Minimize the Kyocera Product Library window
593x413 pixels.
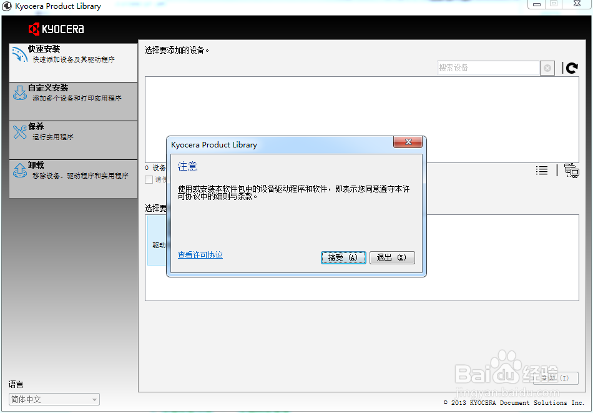(536, 4)
